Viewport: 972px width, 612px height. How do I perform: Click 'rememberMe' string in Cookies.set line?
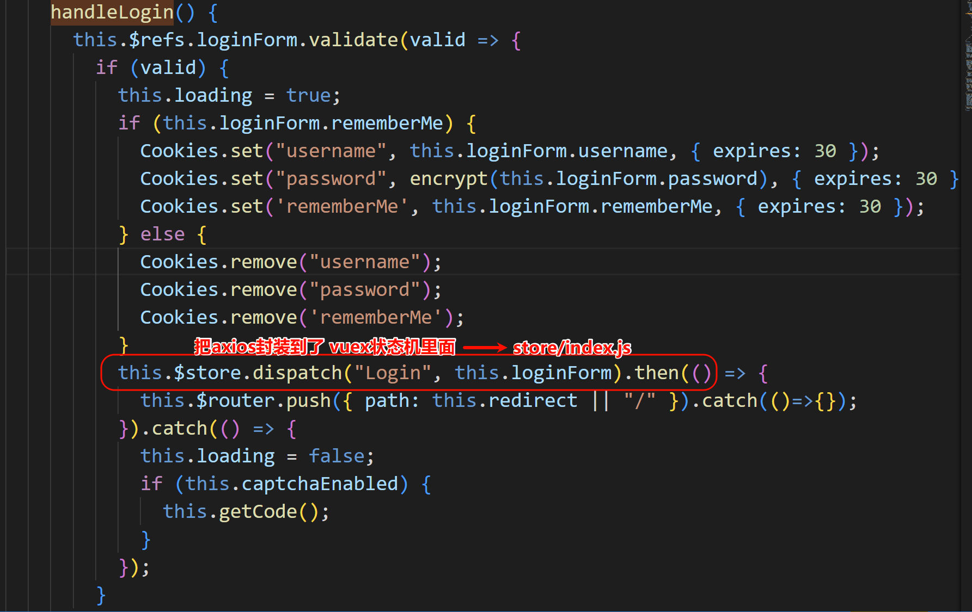[x=342, y=206]
